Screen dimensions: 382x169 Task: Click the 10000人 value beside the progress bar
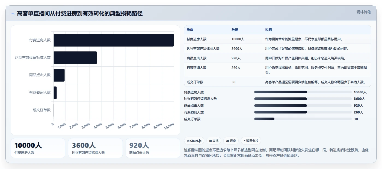[x=360, y=92]
